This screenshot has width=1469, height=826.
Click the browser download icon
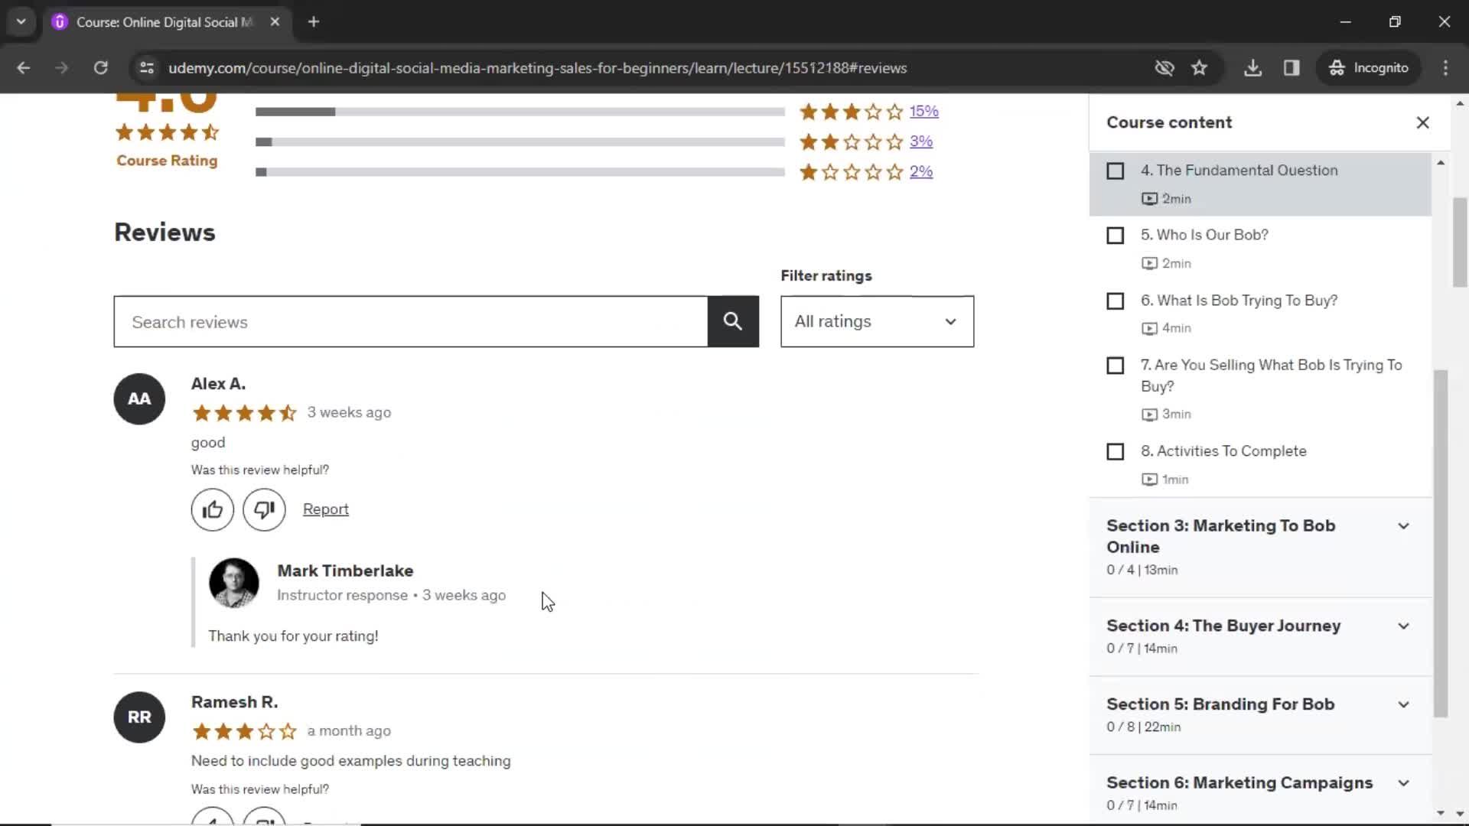click(1253, 67)
